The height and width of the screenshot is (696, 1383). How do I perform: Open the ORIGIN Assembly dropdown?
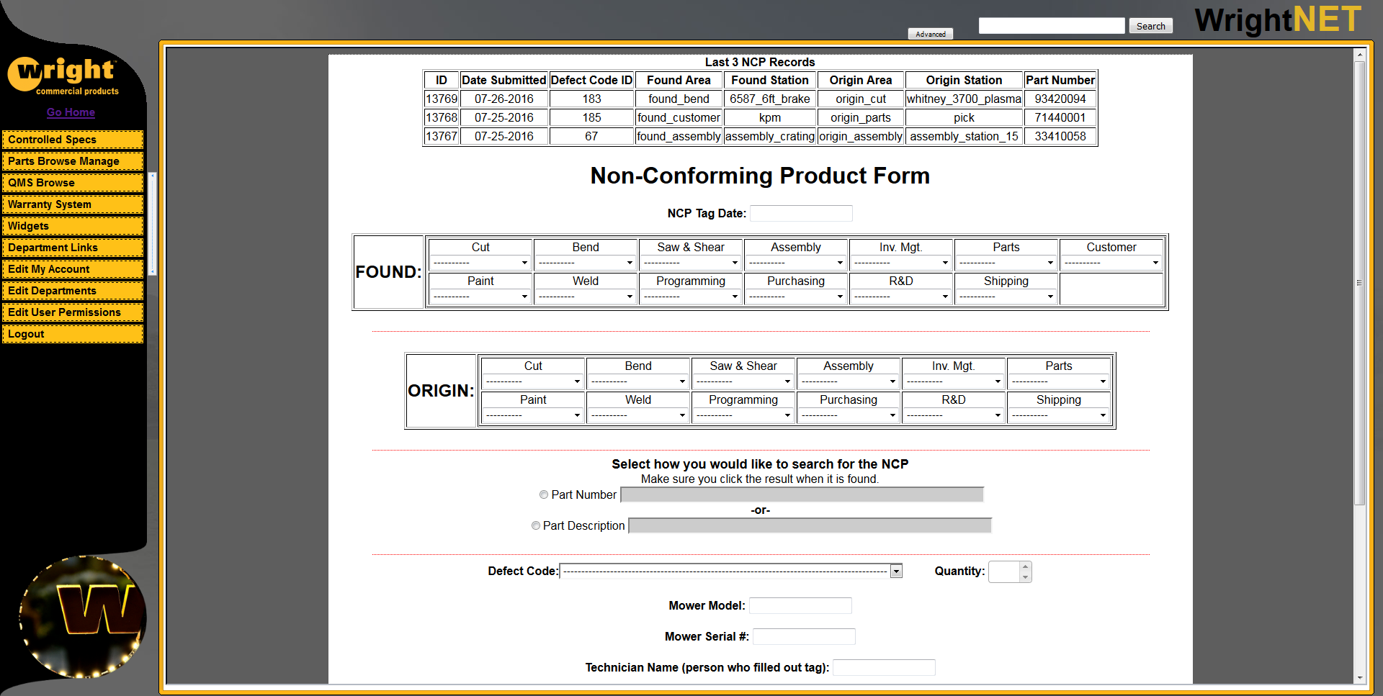[849, 381]
